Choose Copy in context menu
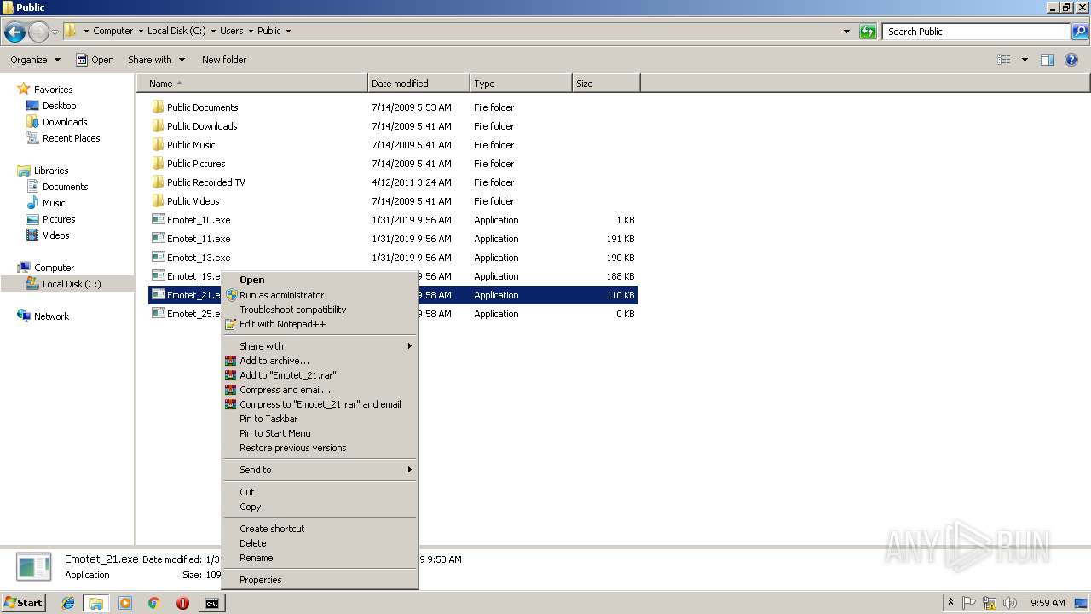Image resolution: width=1091 pixels, height=614 pixels. (x=320, y=507)
